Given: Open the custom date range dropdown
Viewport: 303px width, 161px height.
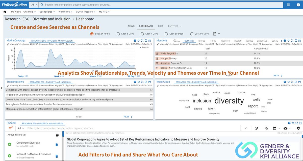Looking at the screenshot, I should tap(216, 34).
